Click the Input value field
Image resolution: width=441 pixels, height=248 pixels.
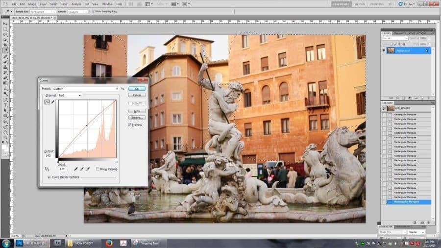pyautogui.click(x=62, y=169)
